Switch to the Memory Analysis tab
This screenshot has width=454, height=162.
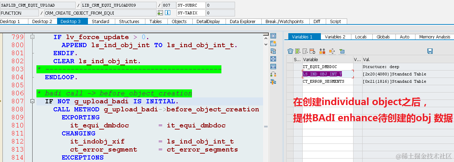pos(435,37)
